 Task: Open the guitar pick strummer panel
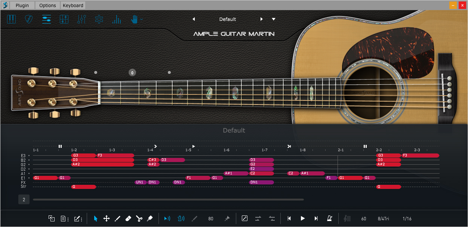pyautogui.click(x=29, y=19)
